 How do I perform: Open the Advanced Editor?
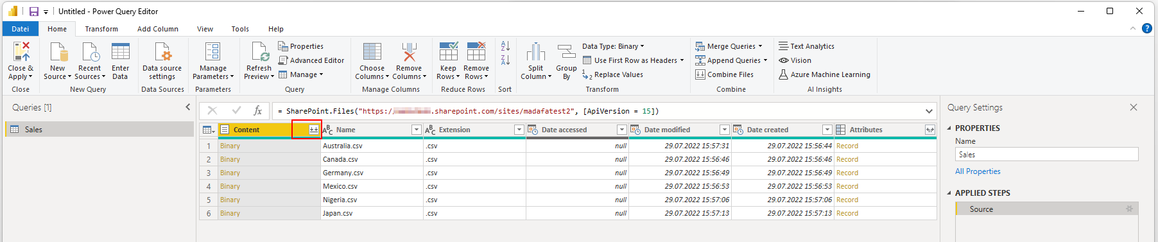tap(311, 60)
